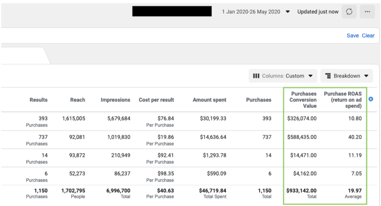This screenshot has width=381, height=206.
Task: Click the Purchases column header
Action: [x=258, y=100]
